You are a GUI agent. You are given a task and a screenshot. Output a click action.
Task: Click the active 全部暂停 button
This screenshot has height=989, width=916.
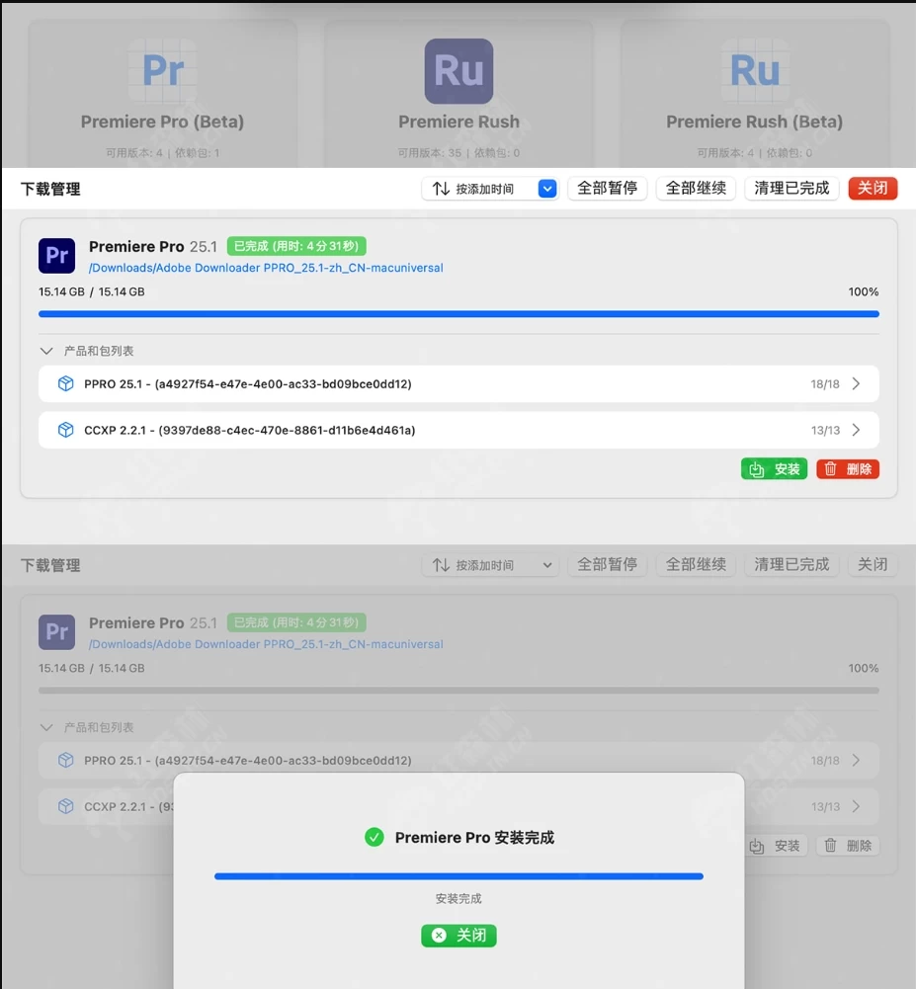point(607,189)
